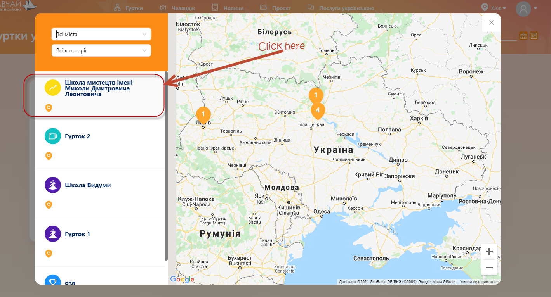Image resolution: width=551 pixels, height=297 pixels.
Task: Open the Всі міста city dropdown
Action: pyautogui.click(x=101, y=34)
